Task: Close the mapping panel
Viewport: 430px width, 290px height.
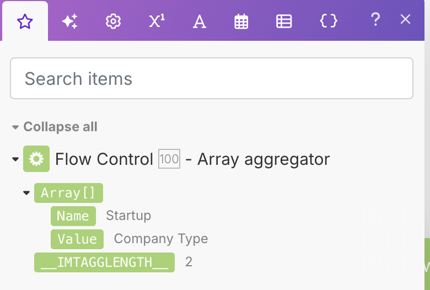Action: (405, 19)
